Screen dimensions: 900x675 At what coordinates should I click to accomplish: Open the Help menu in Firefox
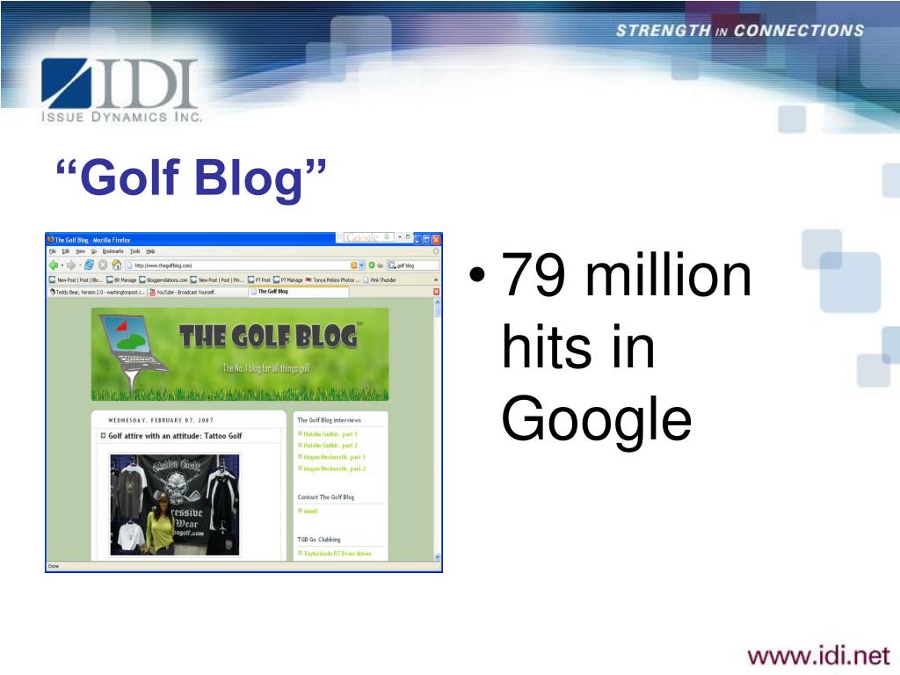[150, 251]
